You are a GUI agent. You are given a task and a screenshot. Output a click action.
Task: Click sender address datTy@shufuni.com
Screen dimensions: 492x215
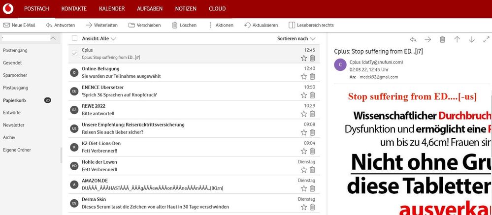383,62
